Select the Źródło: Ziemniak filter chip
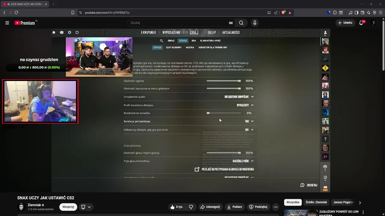Image resolution: width=385 pixels, height=216 pixels. [316, 202]
